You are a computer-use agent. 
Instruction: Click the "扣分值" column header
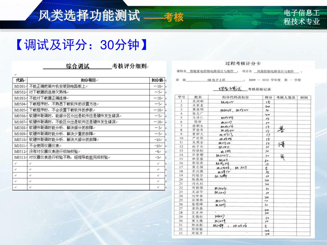157,80
